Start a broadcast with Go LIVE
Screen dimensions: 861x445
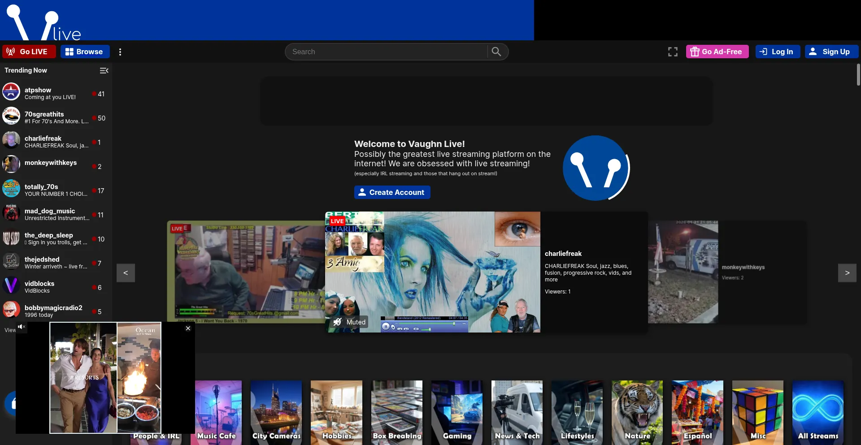[x=29, y=52]
